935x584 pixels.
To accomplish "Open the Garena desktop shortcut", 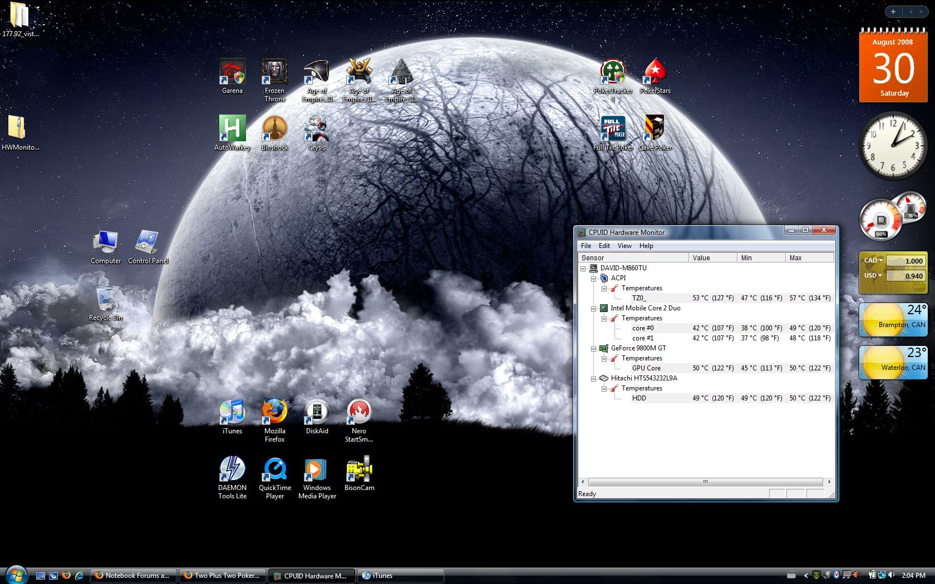I will coord(232,76).
